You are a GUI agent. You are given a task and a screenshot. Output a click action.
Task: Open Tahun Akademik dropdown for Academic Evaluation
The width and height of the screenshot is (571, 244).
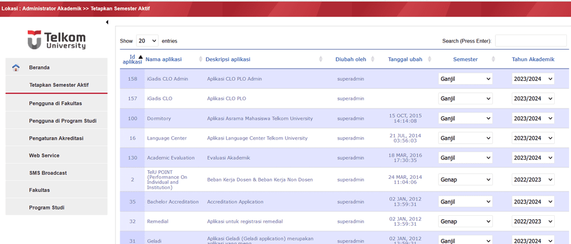(533, 158)
